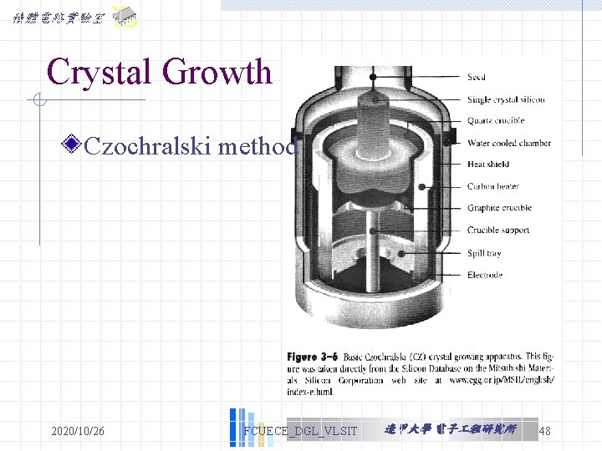Click the "Heat shield" label
The width and height of the screenshot is (602, 451).
(x=488, y=165)
